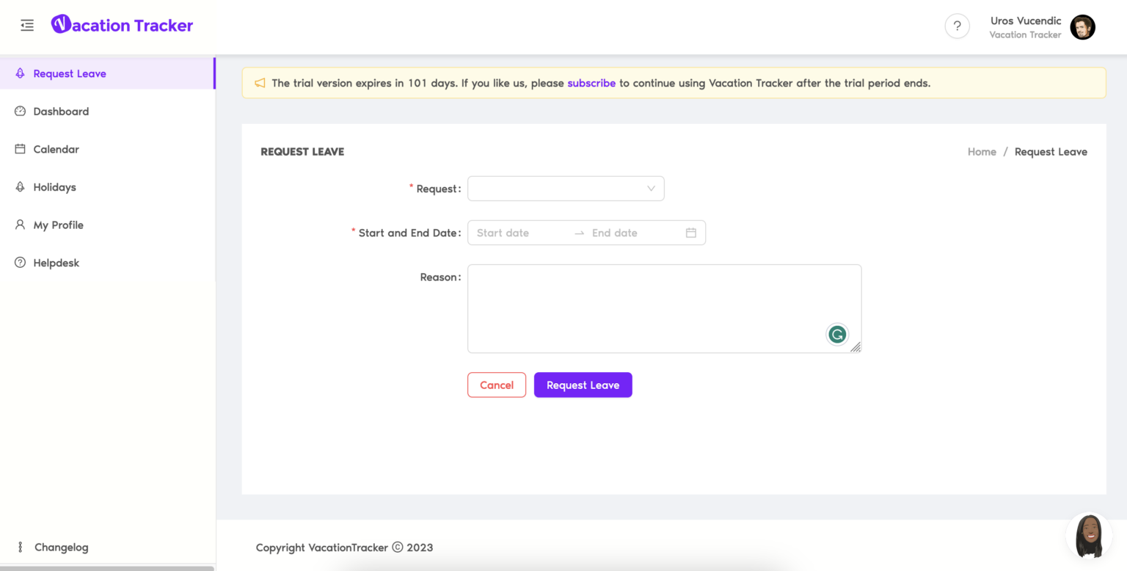This screenshot has width=1127, height=571.
Task: Open the support chat avatar bubble
Action: tap(1089, 536)
